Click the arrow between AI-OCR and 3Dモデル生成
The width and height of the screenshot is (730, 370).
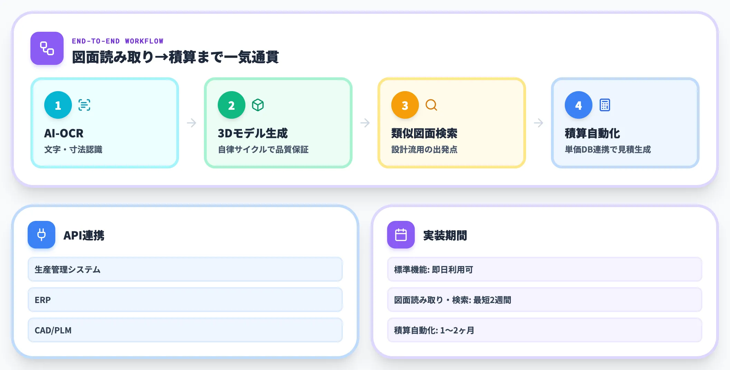191,123
